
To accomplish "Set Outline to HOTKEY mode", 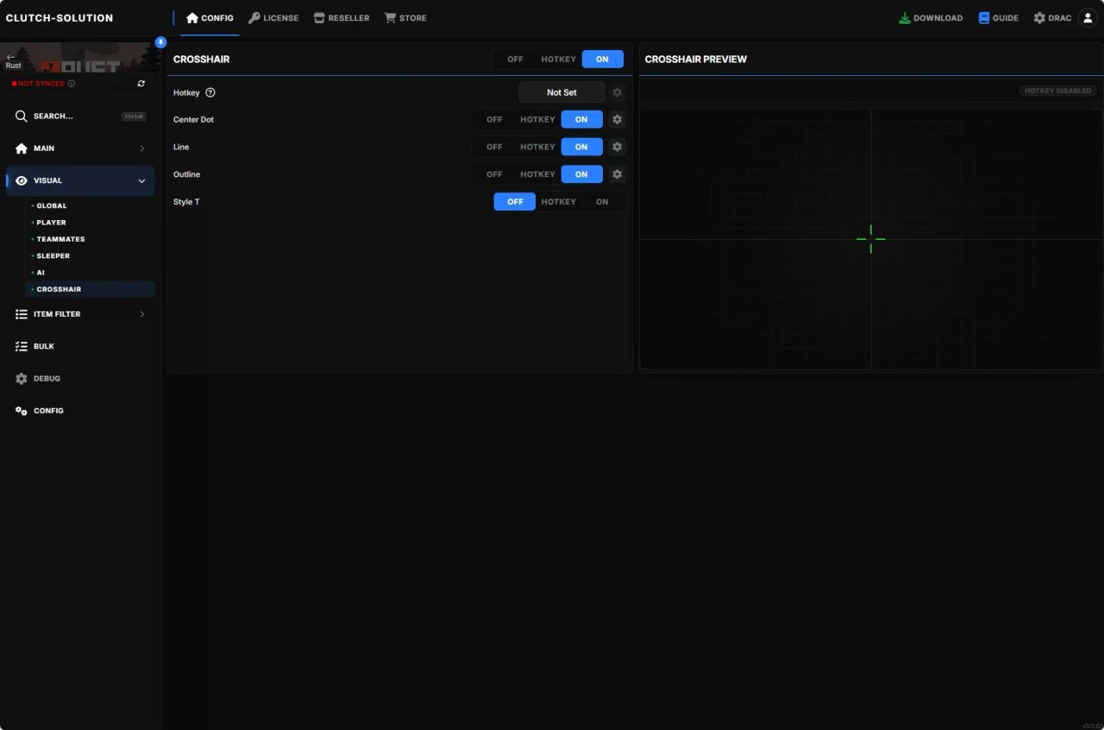I will coord(537,174).
